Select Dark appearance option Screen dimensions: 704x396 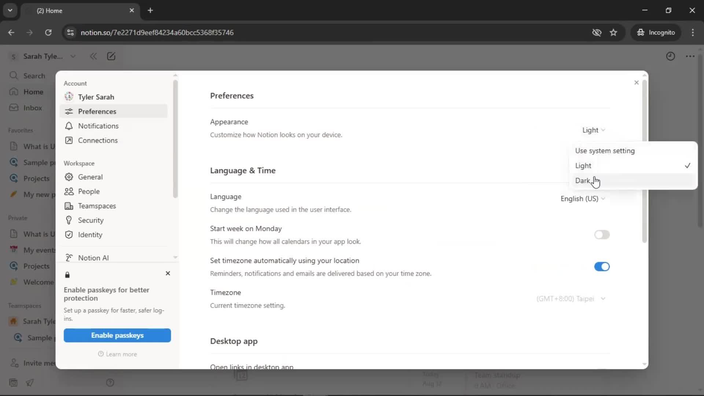pyautogui.click(x=633, y=181)
